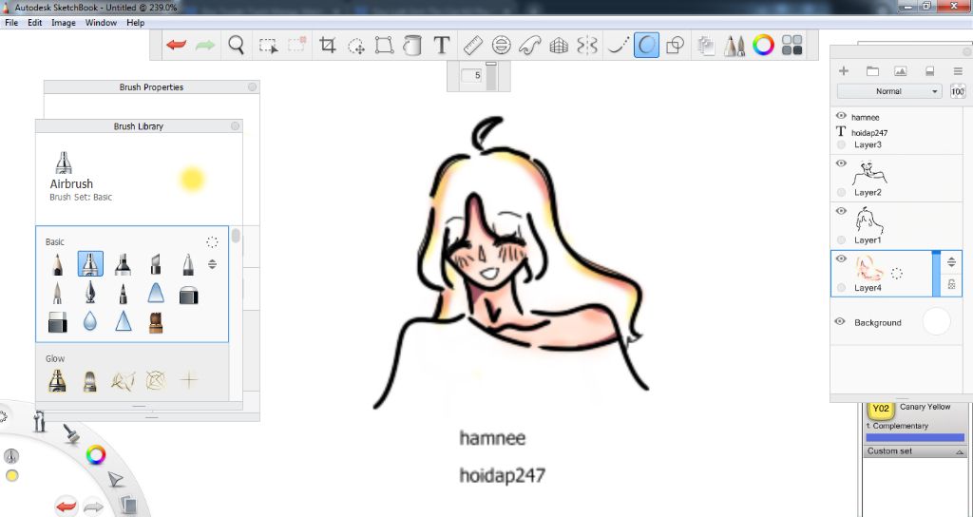
Task: Close the Brush Library panel
Action: click(x=236, y=126)
